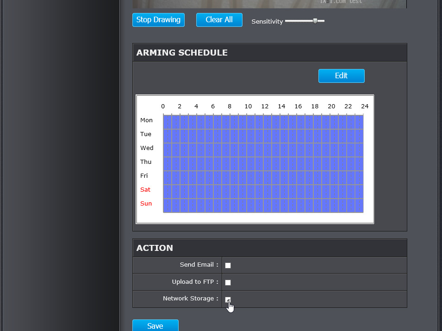The height and width of the screenshot is (331, 442).
Task: Save the motion detection settings
Action: point(156,325)
